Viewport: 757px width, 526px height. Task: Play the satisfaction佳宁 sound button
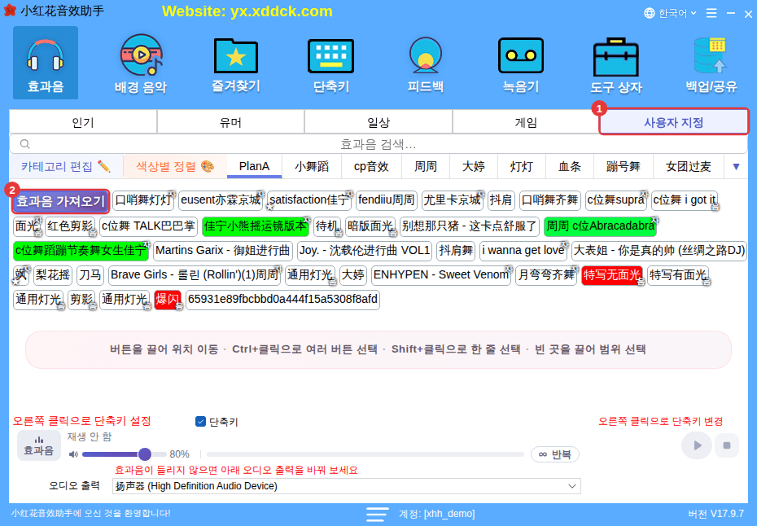click(310, 200)
